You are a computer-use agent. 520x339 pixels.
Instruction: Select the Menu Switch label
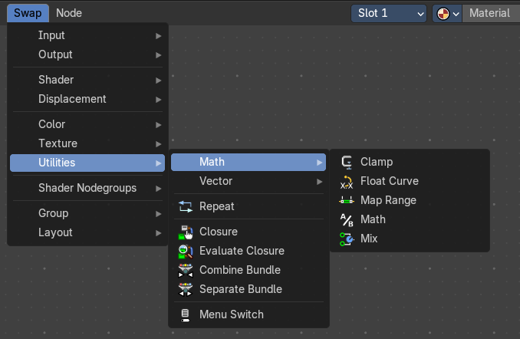(x=232, y=314)
